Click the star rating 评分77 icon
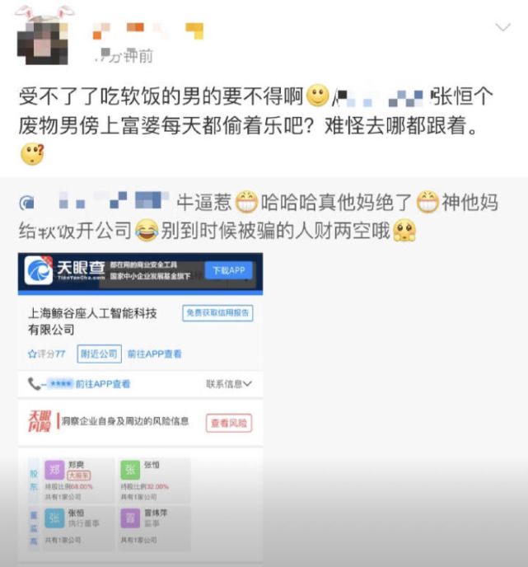The height and width of the screenshot is (567, 528). coord(32,354)
